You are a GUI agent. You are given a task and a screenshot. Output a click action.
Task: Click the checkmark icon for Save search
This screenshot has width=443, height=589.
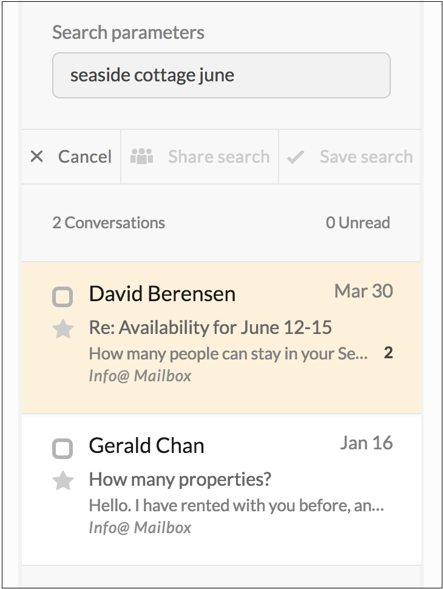click(x=296, y=157)
